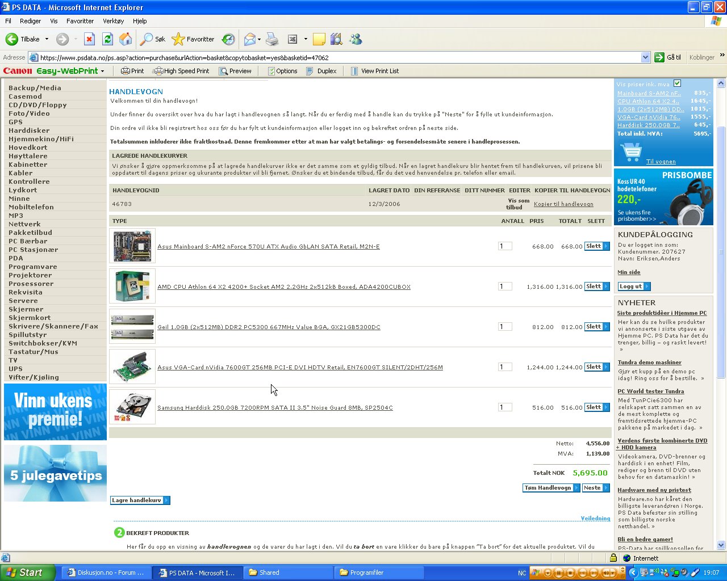The width and height of the screenshot is (727, 581).
Task: Click the volume speaker tray icon
Action: [684, 572]
